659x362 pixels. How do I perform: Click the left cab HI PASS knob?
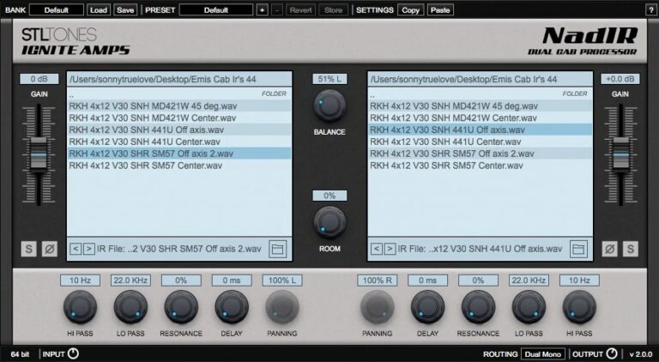pos(80,307)
